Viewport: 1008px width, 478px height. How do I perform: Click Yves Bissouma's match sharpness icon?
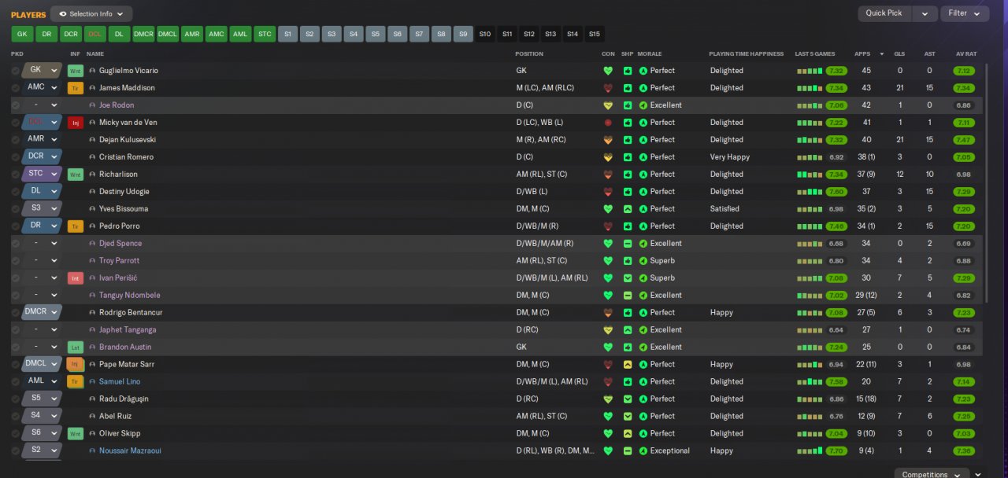(x=628, y=209)
